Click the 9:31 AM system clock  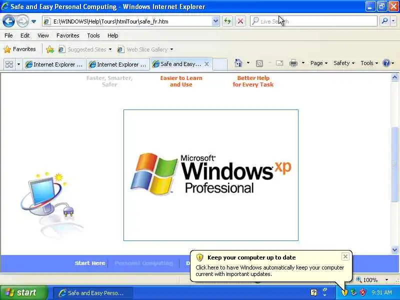(381, 292)
